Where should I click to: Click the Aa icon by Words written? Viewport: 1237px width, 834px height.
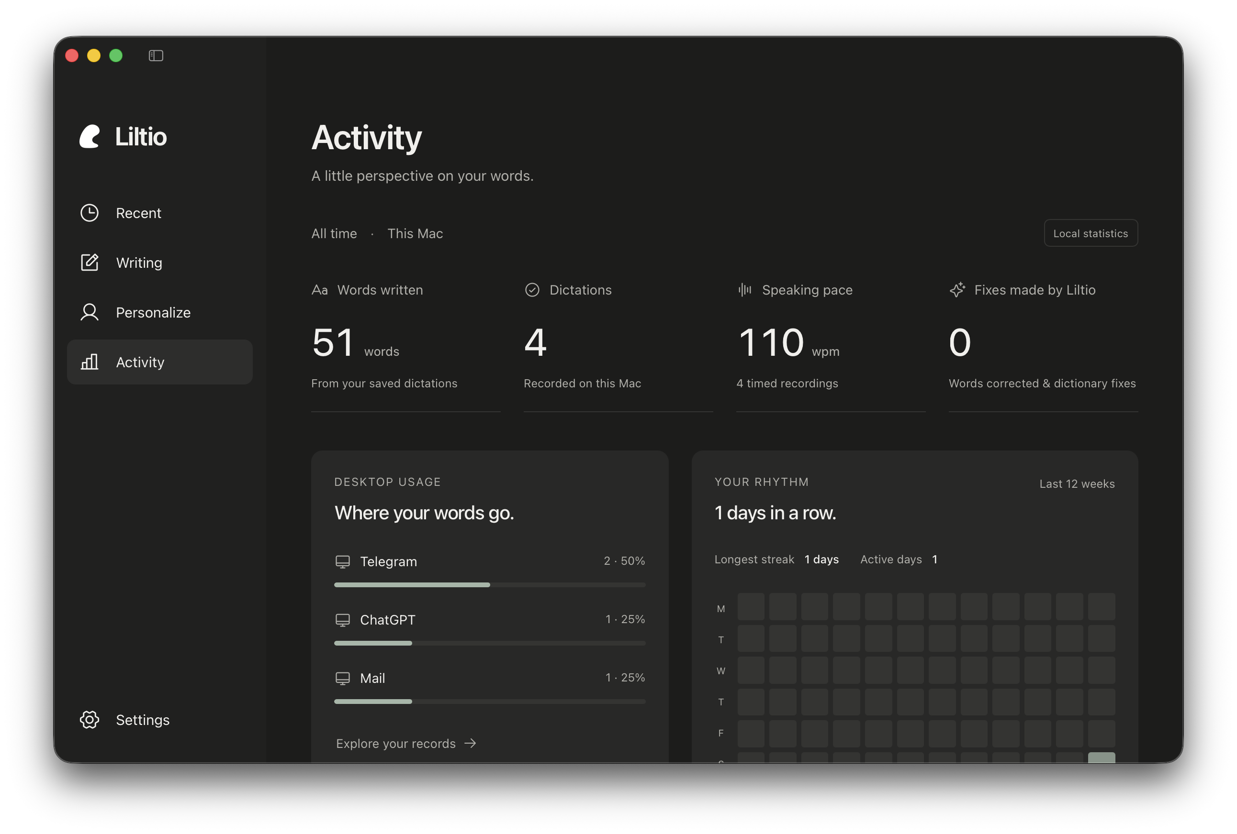(319, 290)
